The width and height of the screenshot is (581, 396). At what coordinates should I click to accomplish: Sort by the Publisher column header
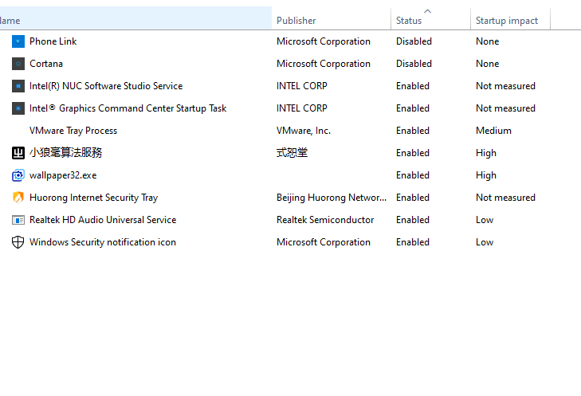tap(296, 21)
